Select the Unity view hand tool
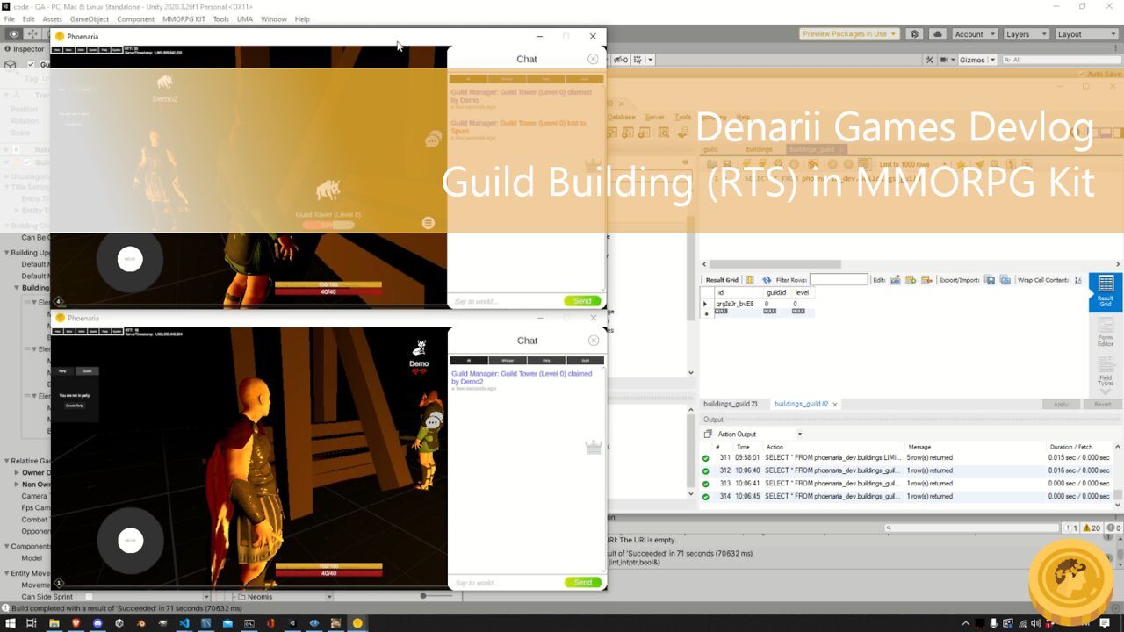 [x=14, y=34]
